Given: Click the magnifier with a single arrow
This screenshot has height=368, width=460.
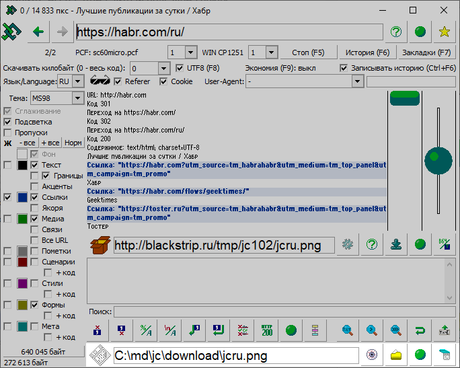Looking at the screenshot, I should [x=372, y=330].
